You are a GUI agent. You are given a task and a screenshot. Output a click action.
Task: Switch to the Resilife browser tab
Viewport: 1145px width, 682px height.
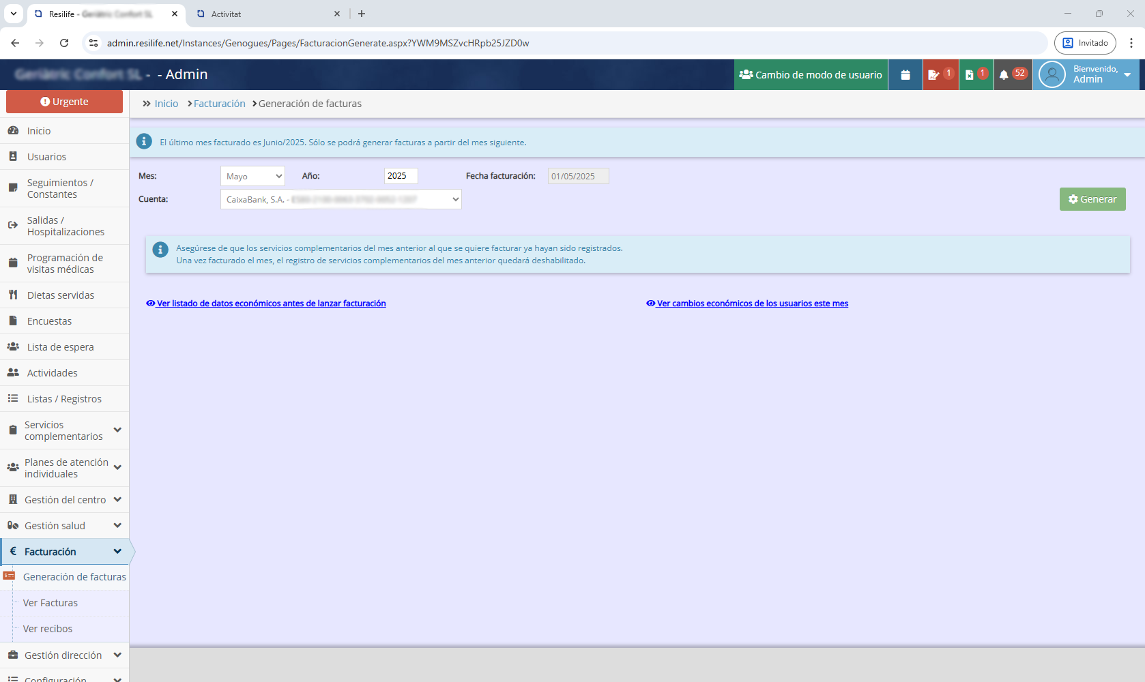pyautogui.click(x=106, y=14)
